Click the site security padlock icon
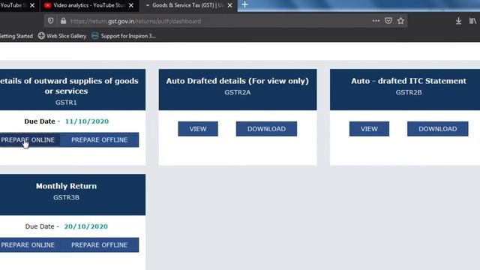Screen dimensions: 480x270 pos(63,21)
